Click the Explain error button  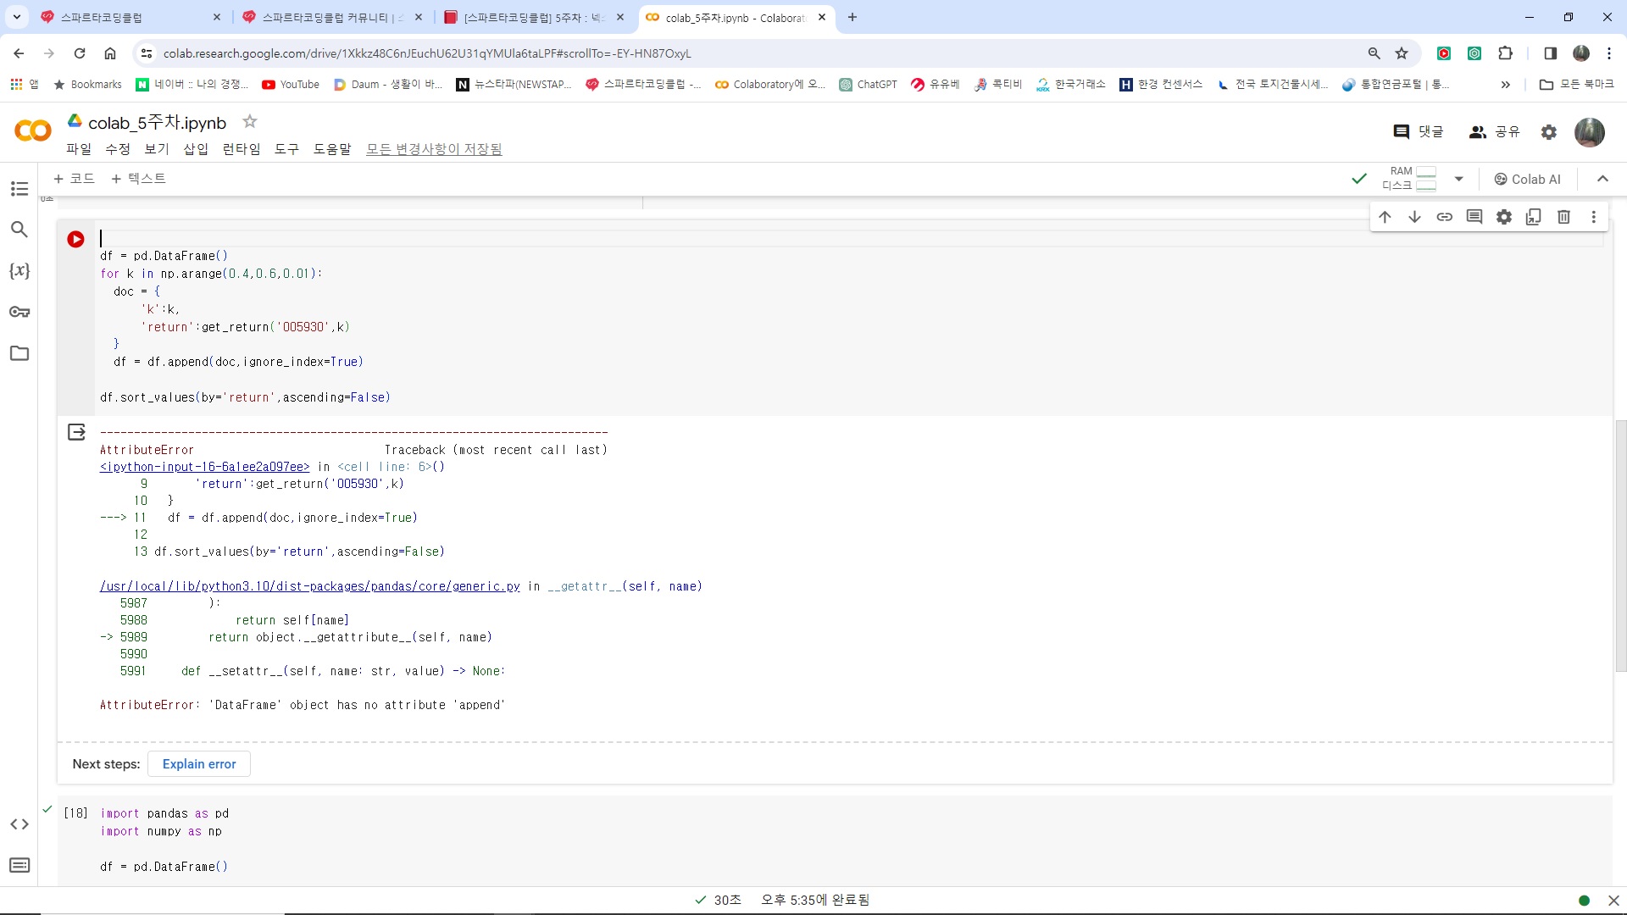199,764
